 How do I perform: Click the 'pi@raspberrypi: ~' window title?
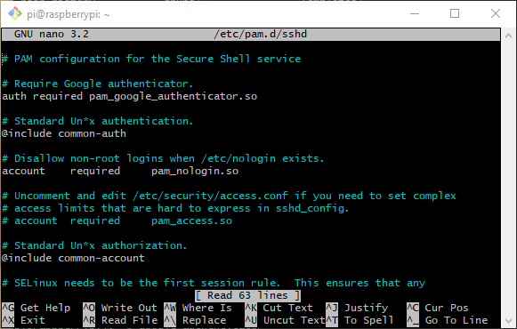tap(69, 14)
